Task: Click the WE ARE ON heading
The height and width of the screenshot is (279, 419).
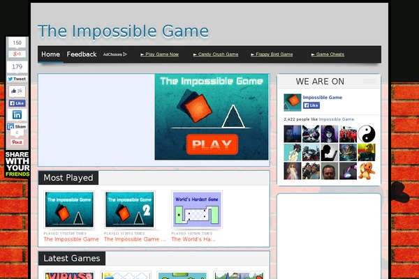Action: [320, 82]
